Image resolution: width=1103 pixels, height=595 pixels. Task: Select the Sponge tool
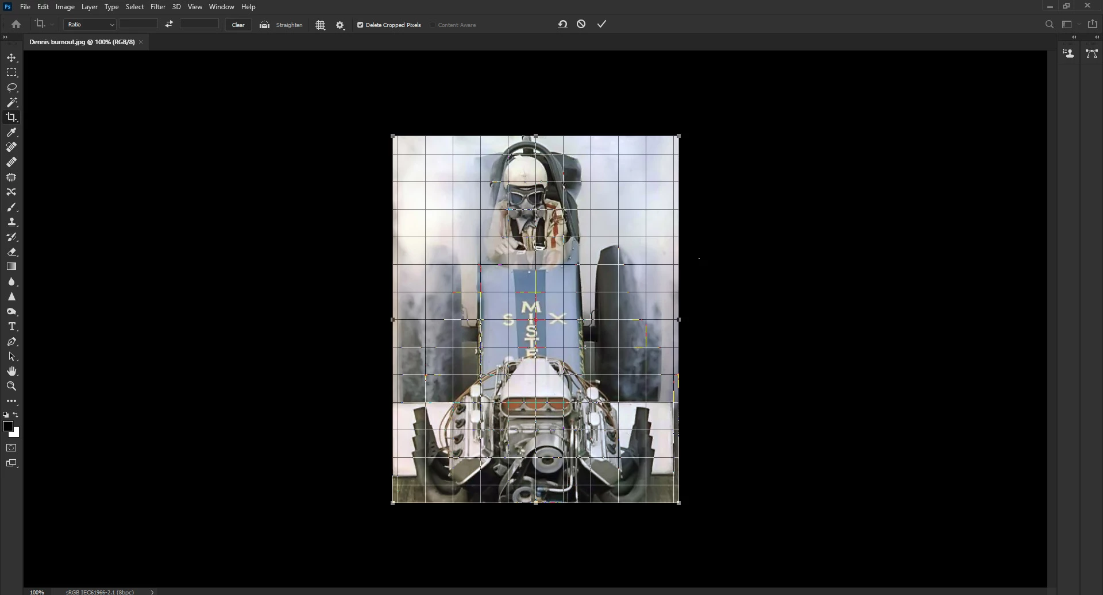click(x=11, y=312)
